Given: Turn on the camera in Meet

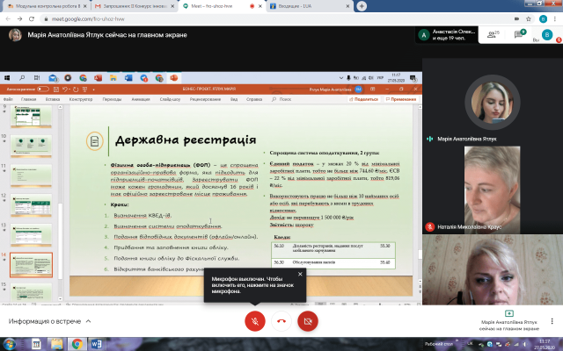Looking at the screenshot, I should tap(308, 320).
